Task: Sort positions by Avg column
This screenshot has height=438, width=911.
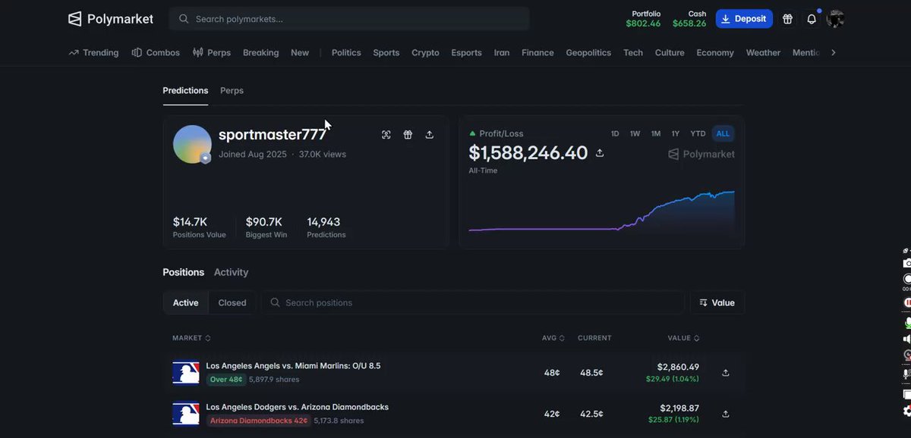Action: [x=553, y=338]
